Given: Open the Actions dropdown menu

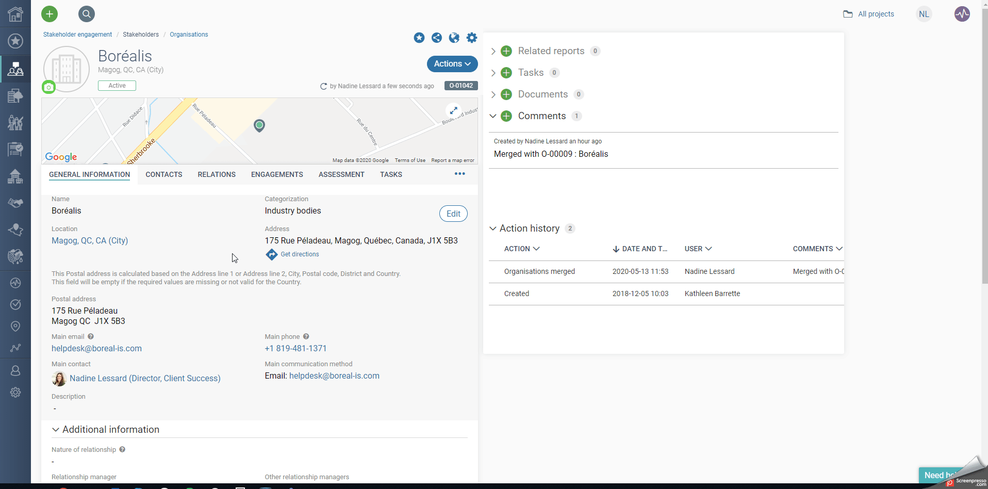Looking at the screenshot, I should tap(451, 64).
